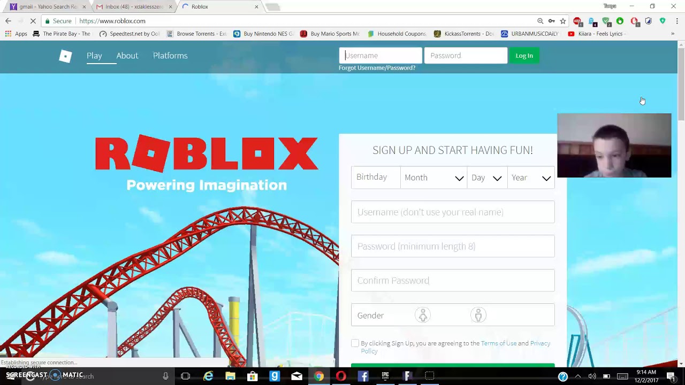This screenshot has width=685, height=385.
Task: Click the saved password key icon
Action: click(x=552, y=21)
